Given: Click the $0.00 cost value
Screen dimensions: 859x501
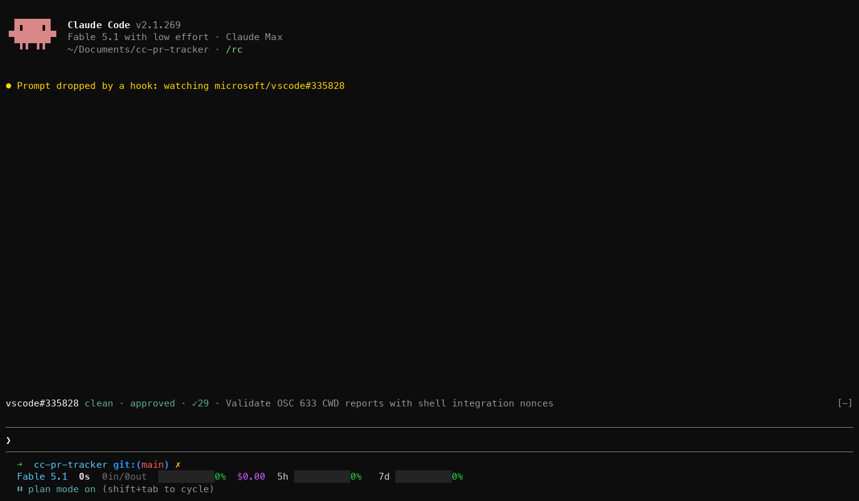Looking at the screenshot, I should 251,477.
